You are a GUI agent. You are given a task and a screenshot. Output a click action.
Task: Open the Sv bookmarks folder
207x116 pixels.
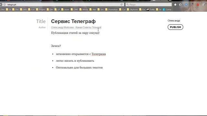pyautogui.click(x=159, y=10)
